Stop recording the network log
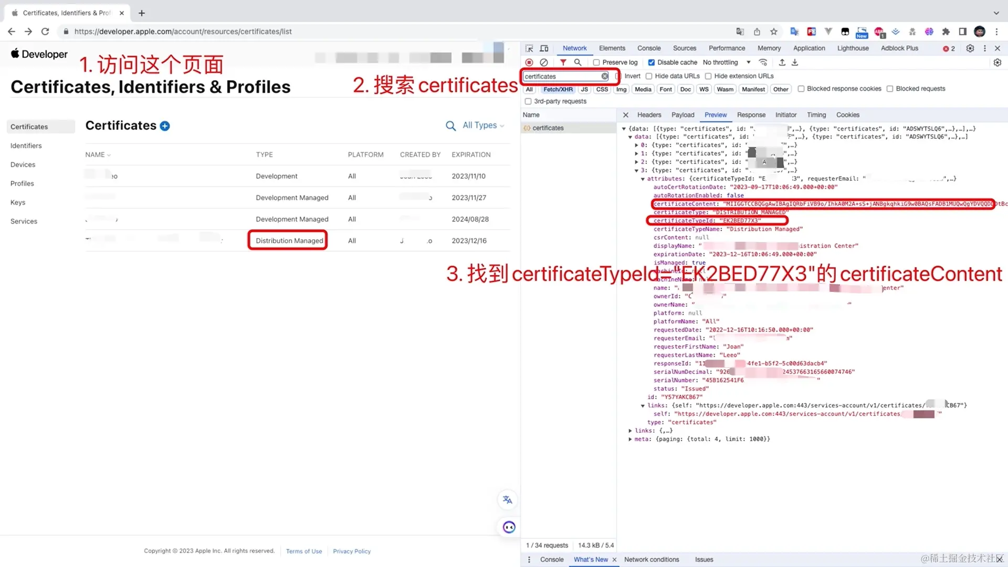The width and height of the screenshot is (1008, 567). point(529,62)
